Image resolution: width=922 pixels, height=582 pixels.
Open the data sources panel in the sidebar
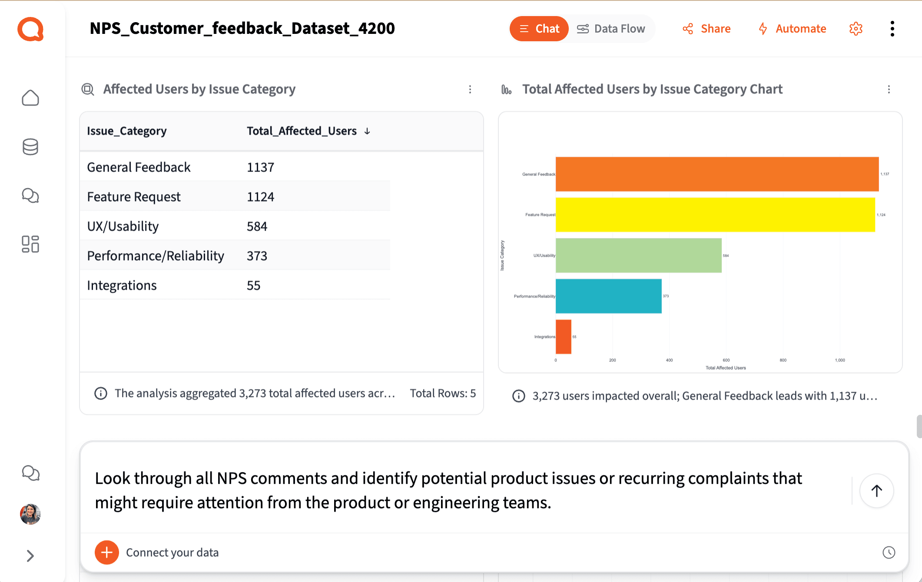click(30, 147)
